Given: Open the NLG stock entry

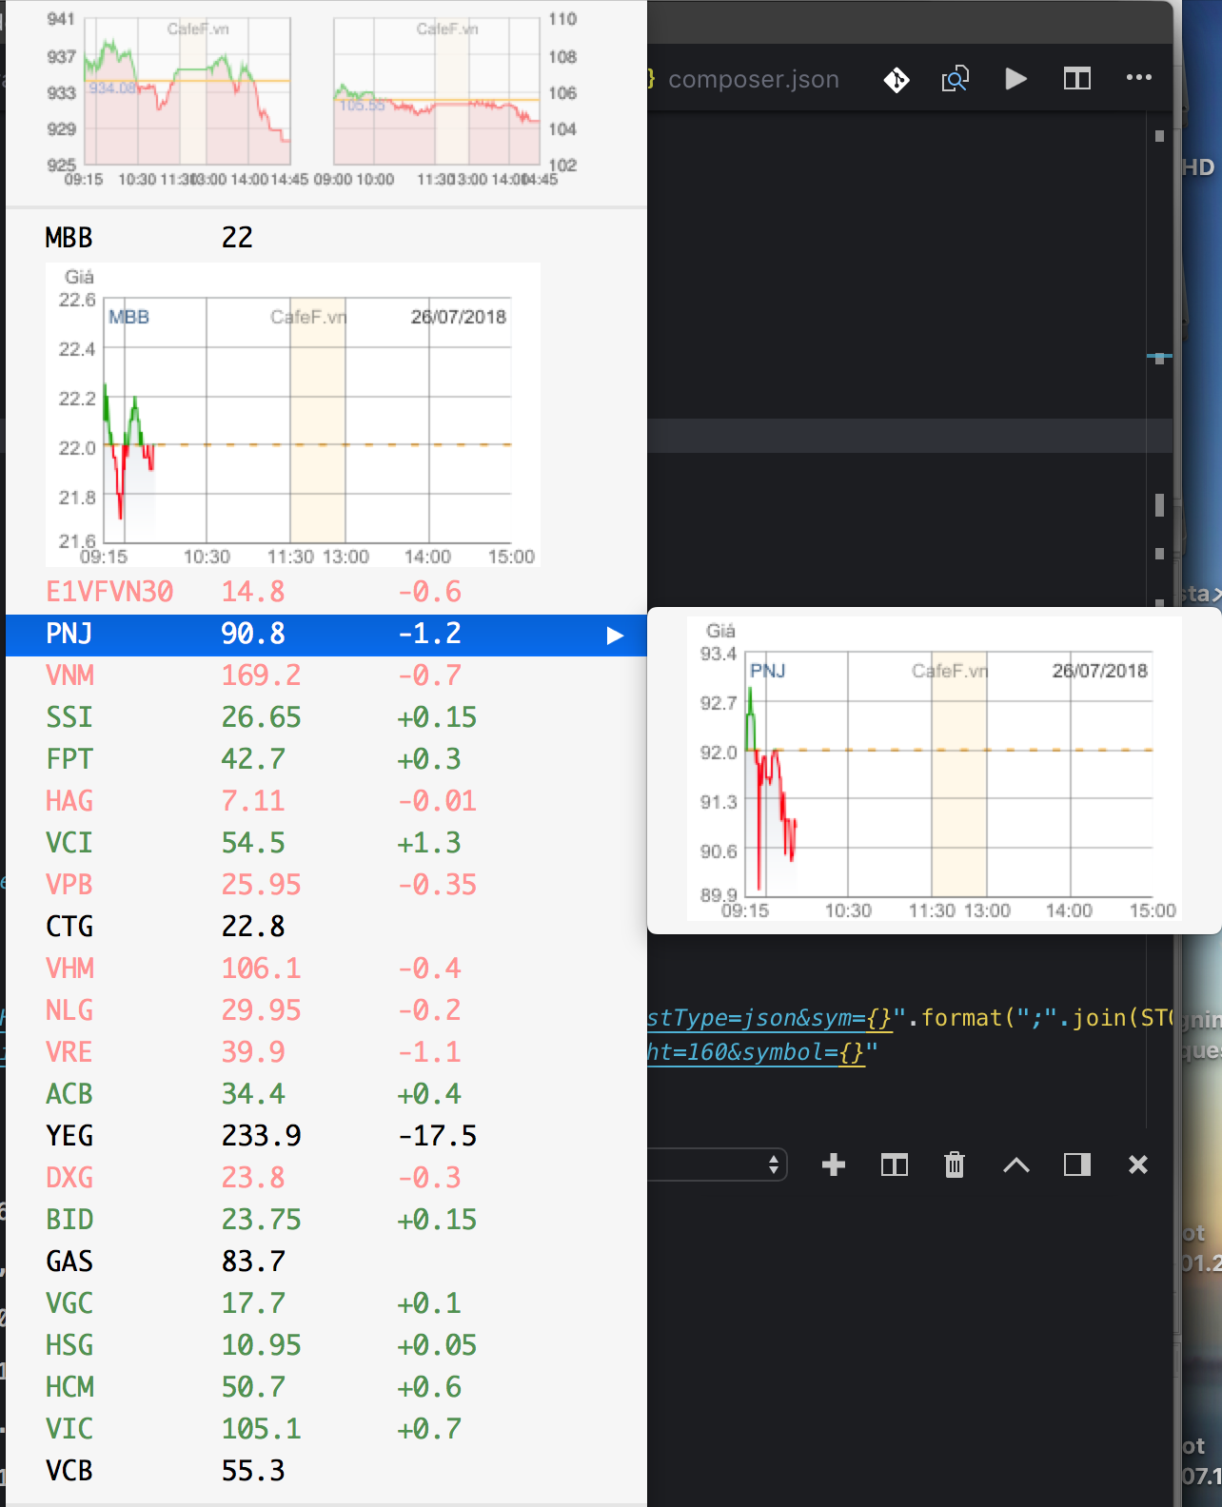Looking at the screenshot, I should (x=326, y=1011).
